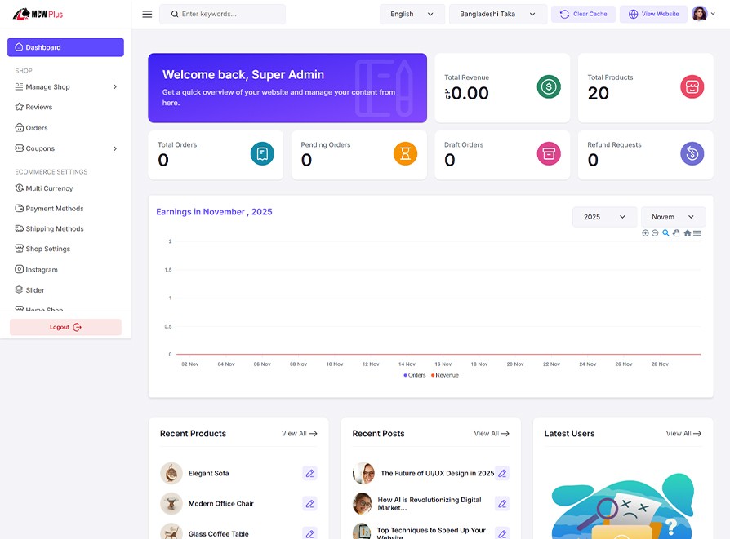Click the chart zoom in icon

click(645, 233)
